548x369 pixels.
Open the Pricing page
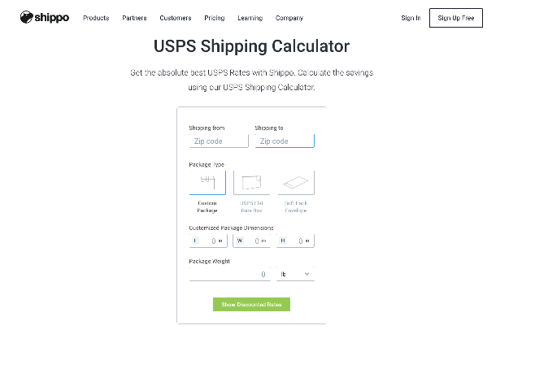[215, 18]
